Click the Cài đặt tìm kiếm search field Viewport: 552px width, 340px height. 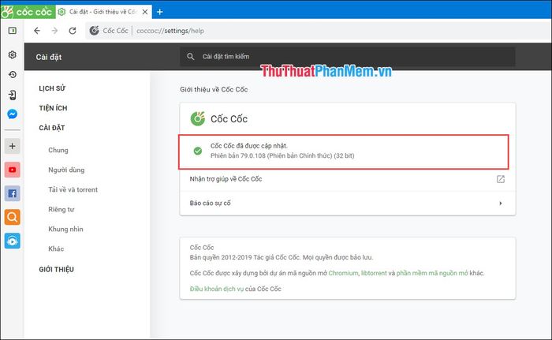pyautogui.click(x=348, y=56)
